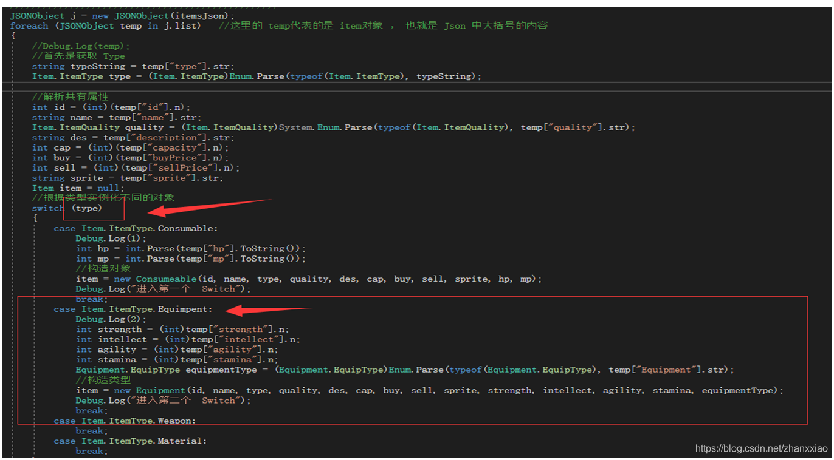Click the line declaring 'int stamina'
834x460 pixels.
pos(177,360)
